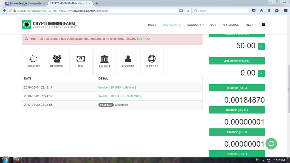This screenshot has width=290, height=163.
Task: Switch to the Bitcoin Georgia tab
Action: (x=25, y=3)
